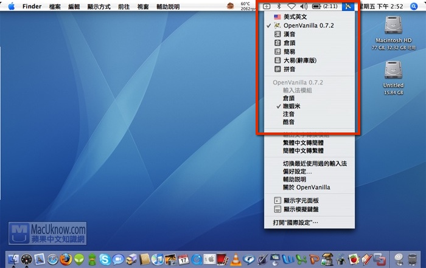This screenshot has height=268, width=426.
Task: Open Dashboard gauge icon in Dock
Action: (x=26, y=259)
